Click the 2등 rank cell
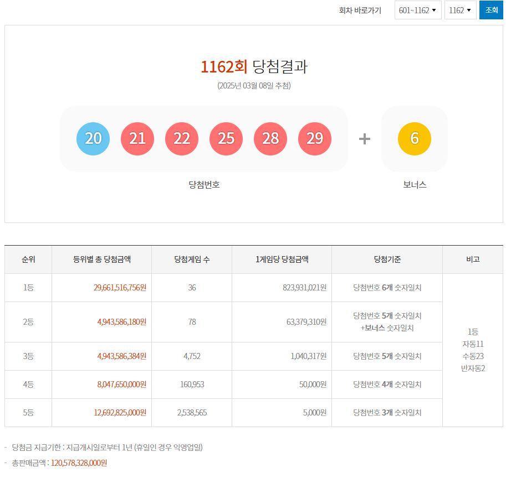511x478 pixels. pyautogui.click(x=28, y=322)
